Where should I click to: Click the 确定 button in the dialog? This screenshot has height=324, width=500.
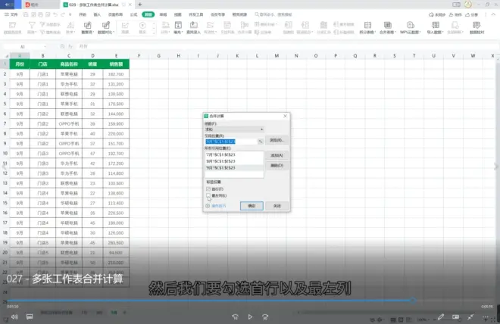(x=252, y=205)
